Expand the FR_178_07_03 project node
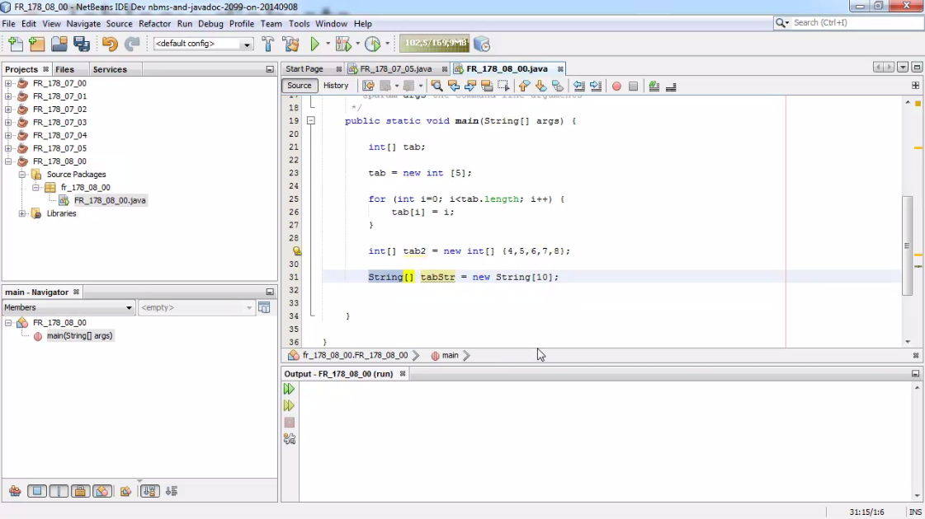925x519 pixels. [x=8, y=122]
